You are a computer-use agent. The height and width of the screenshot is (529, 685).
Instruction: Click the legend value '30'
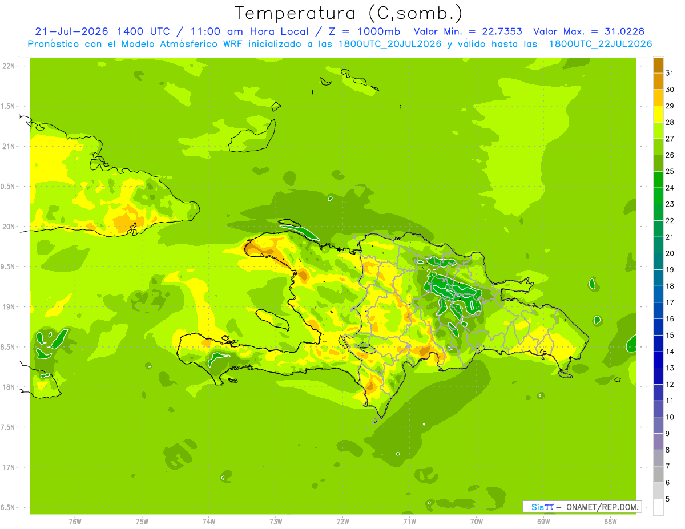(670, 90)
